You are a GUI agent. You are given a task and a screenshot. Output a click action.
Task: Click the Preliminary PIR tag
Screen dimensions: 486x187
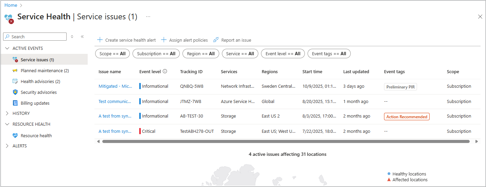click(401, 87)
